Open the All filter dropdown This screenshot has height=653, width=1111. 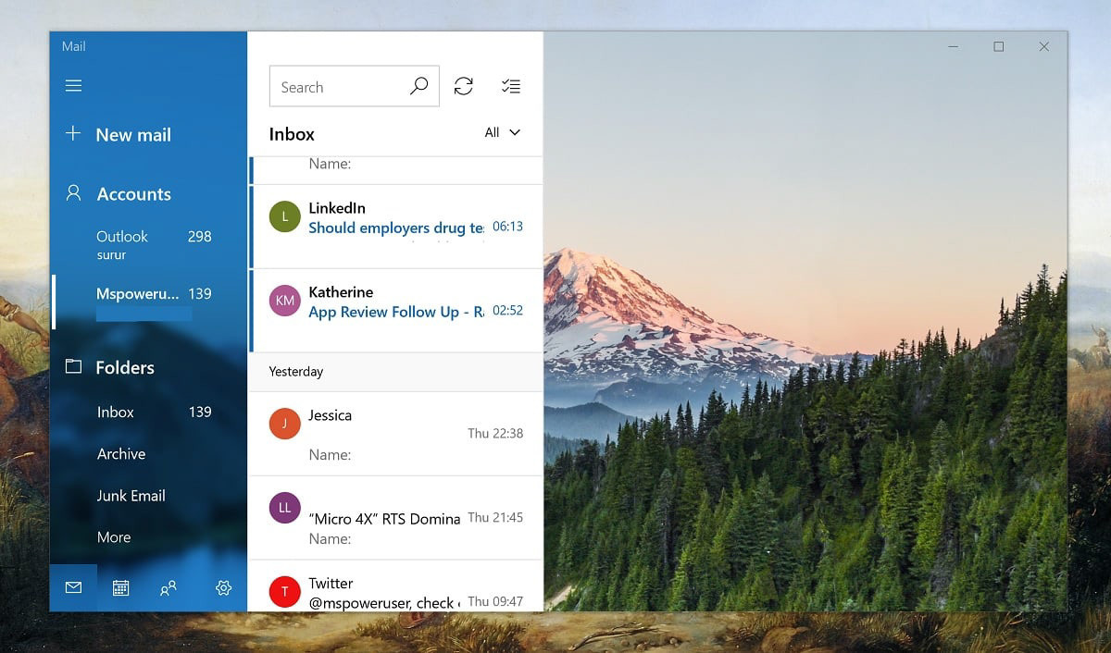503,132
